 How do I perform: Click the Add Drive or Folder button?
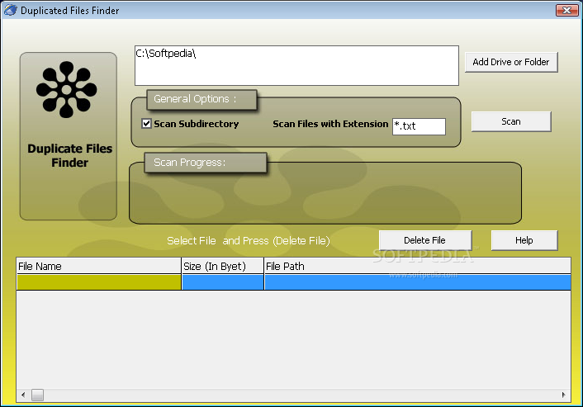[x=511, y=62]
